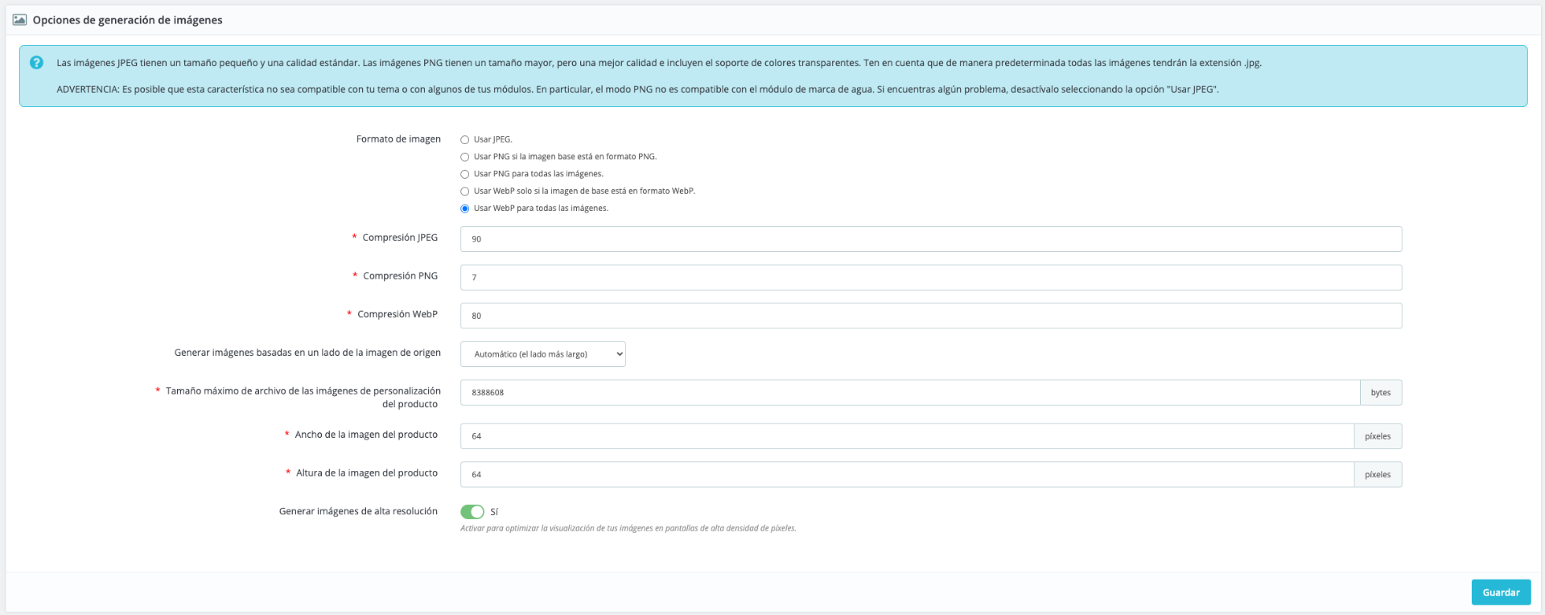1545x615 pixels.
Task: Click the image icon beside the panel title
Action: 19,20
